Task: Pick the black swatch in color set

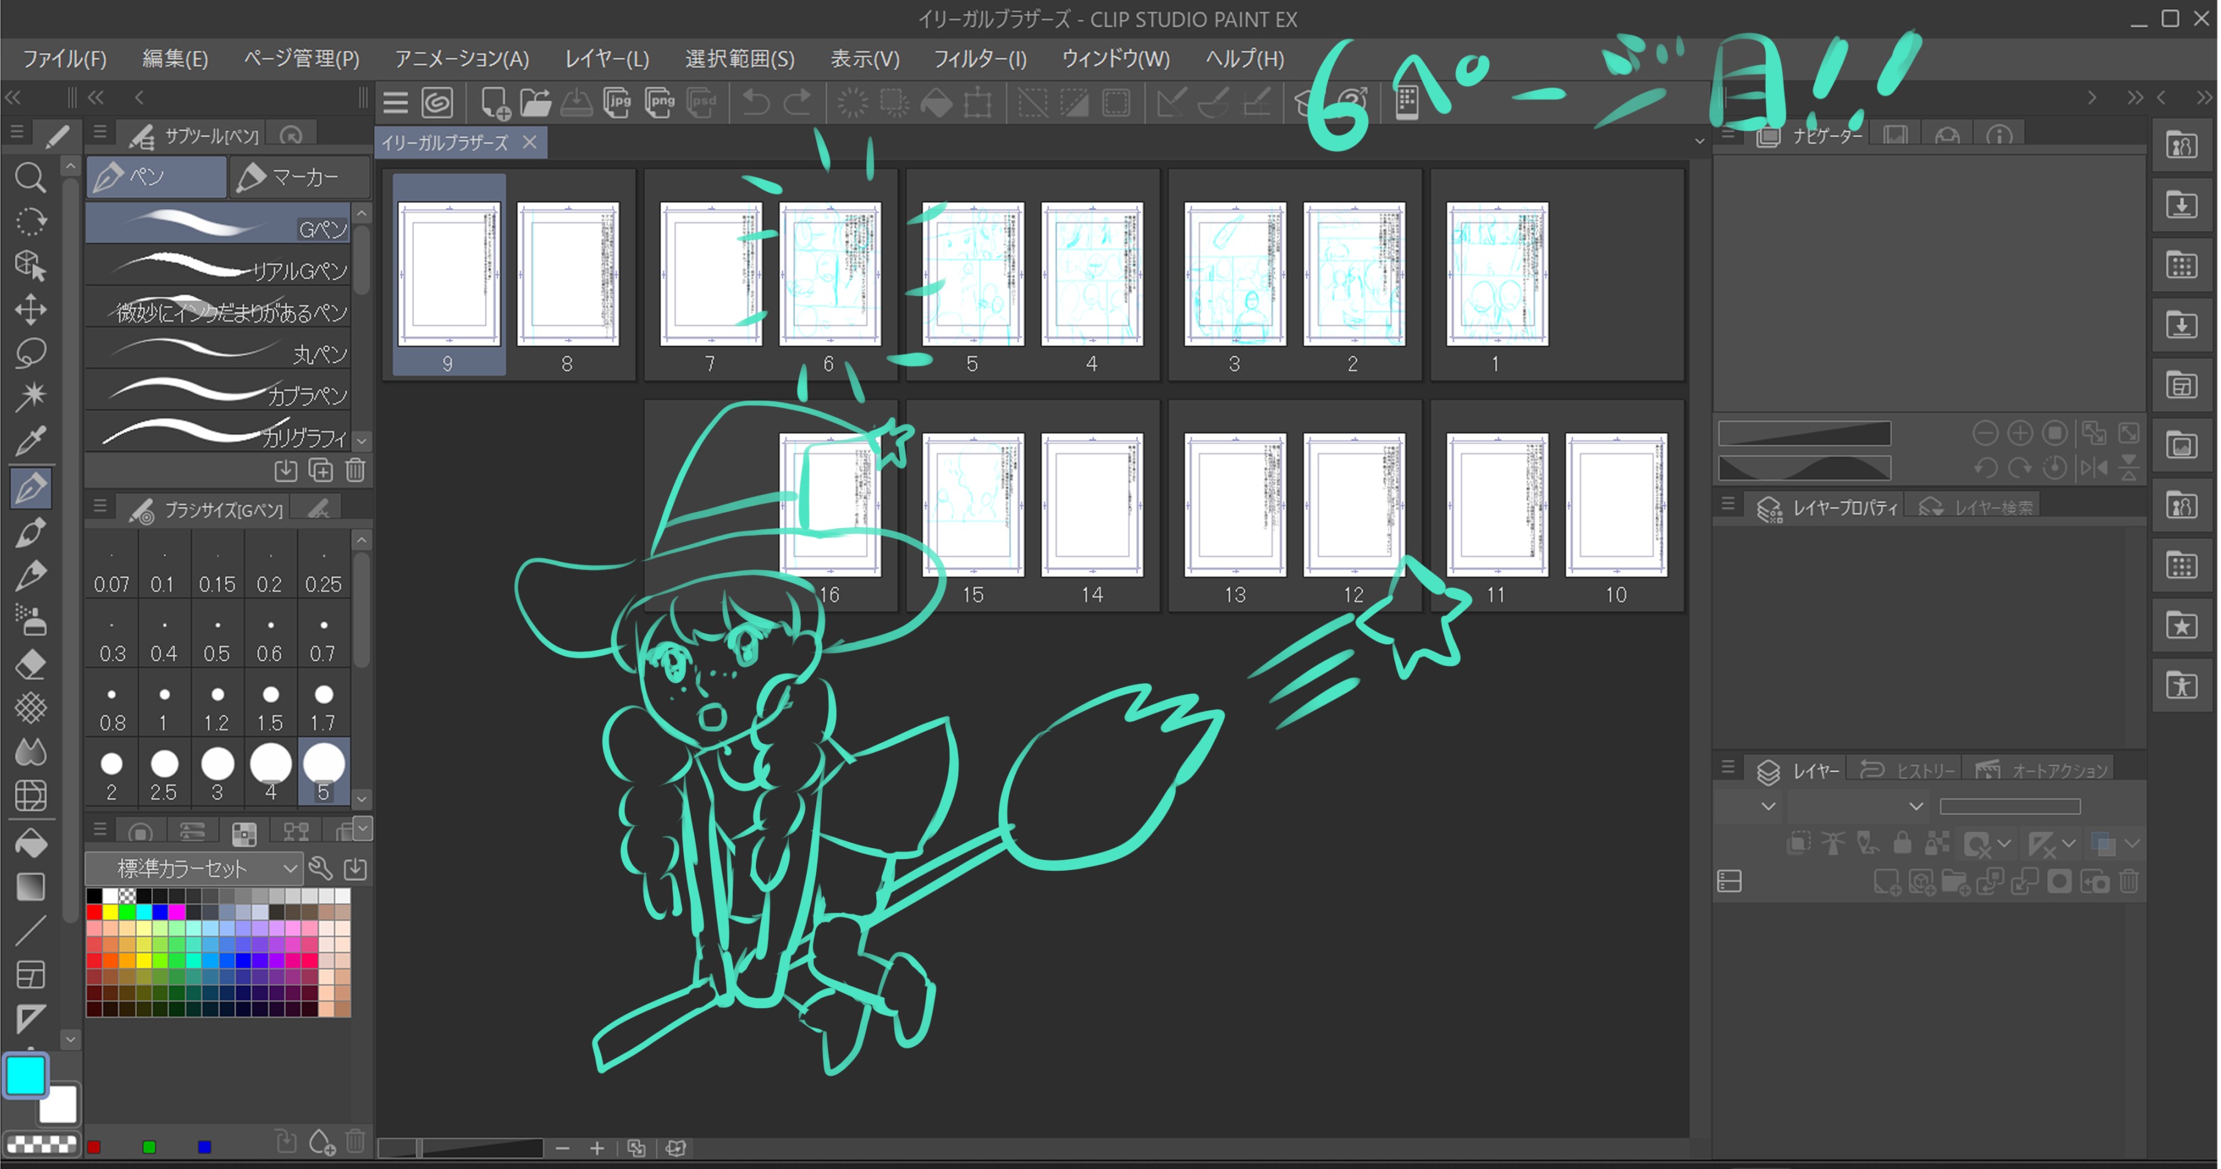Action: tap(94, 897)
